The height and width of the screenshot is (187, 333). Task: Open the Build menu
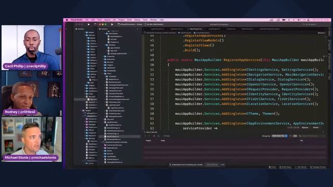130,20
